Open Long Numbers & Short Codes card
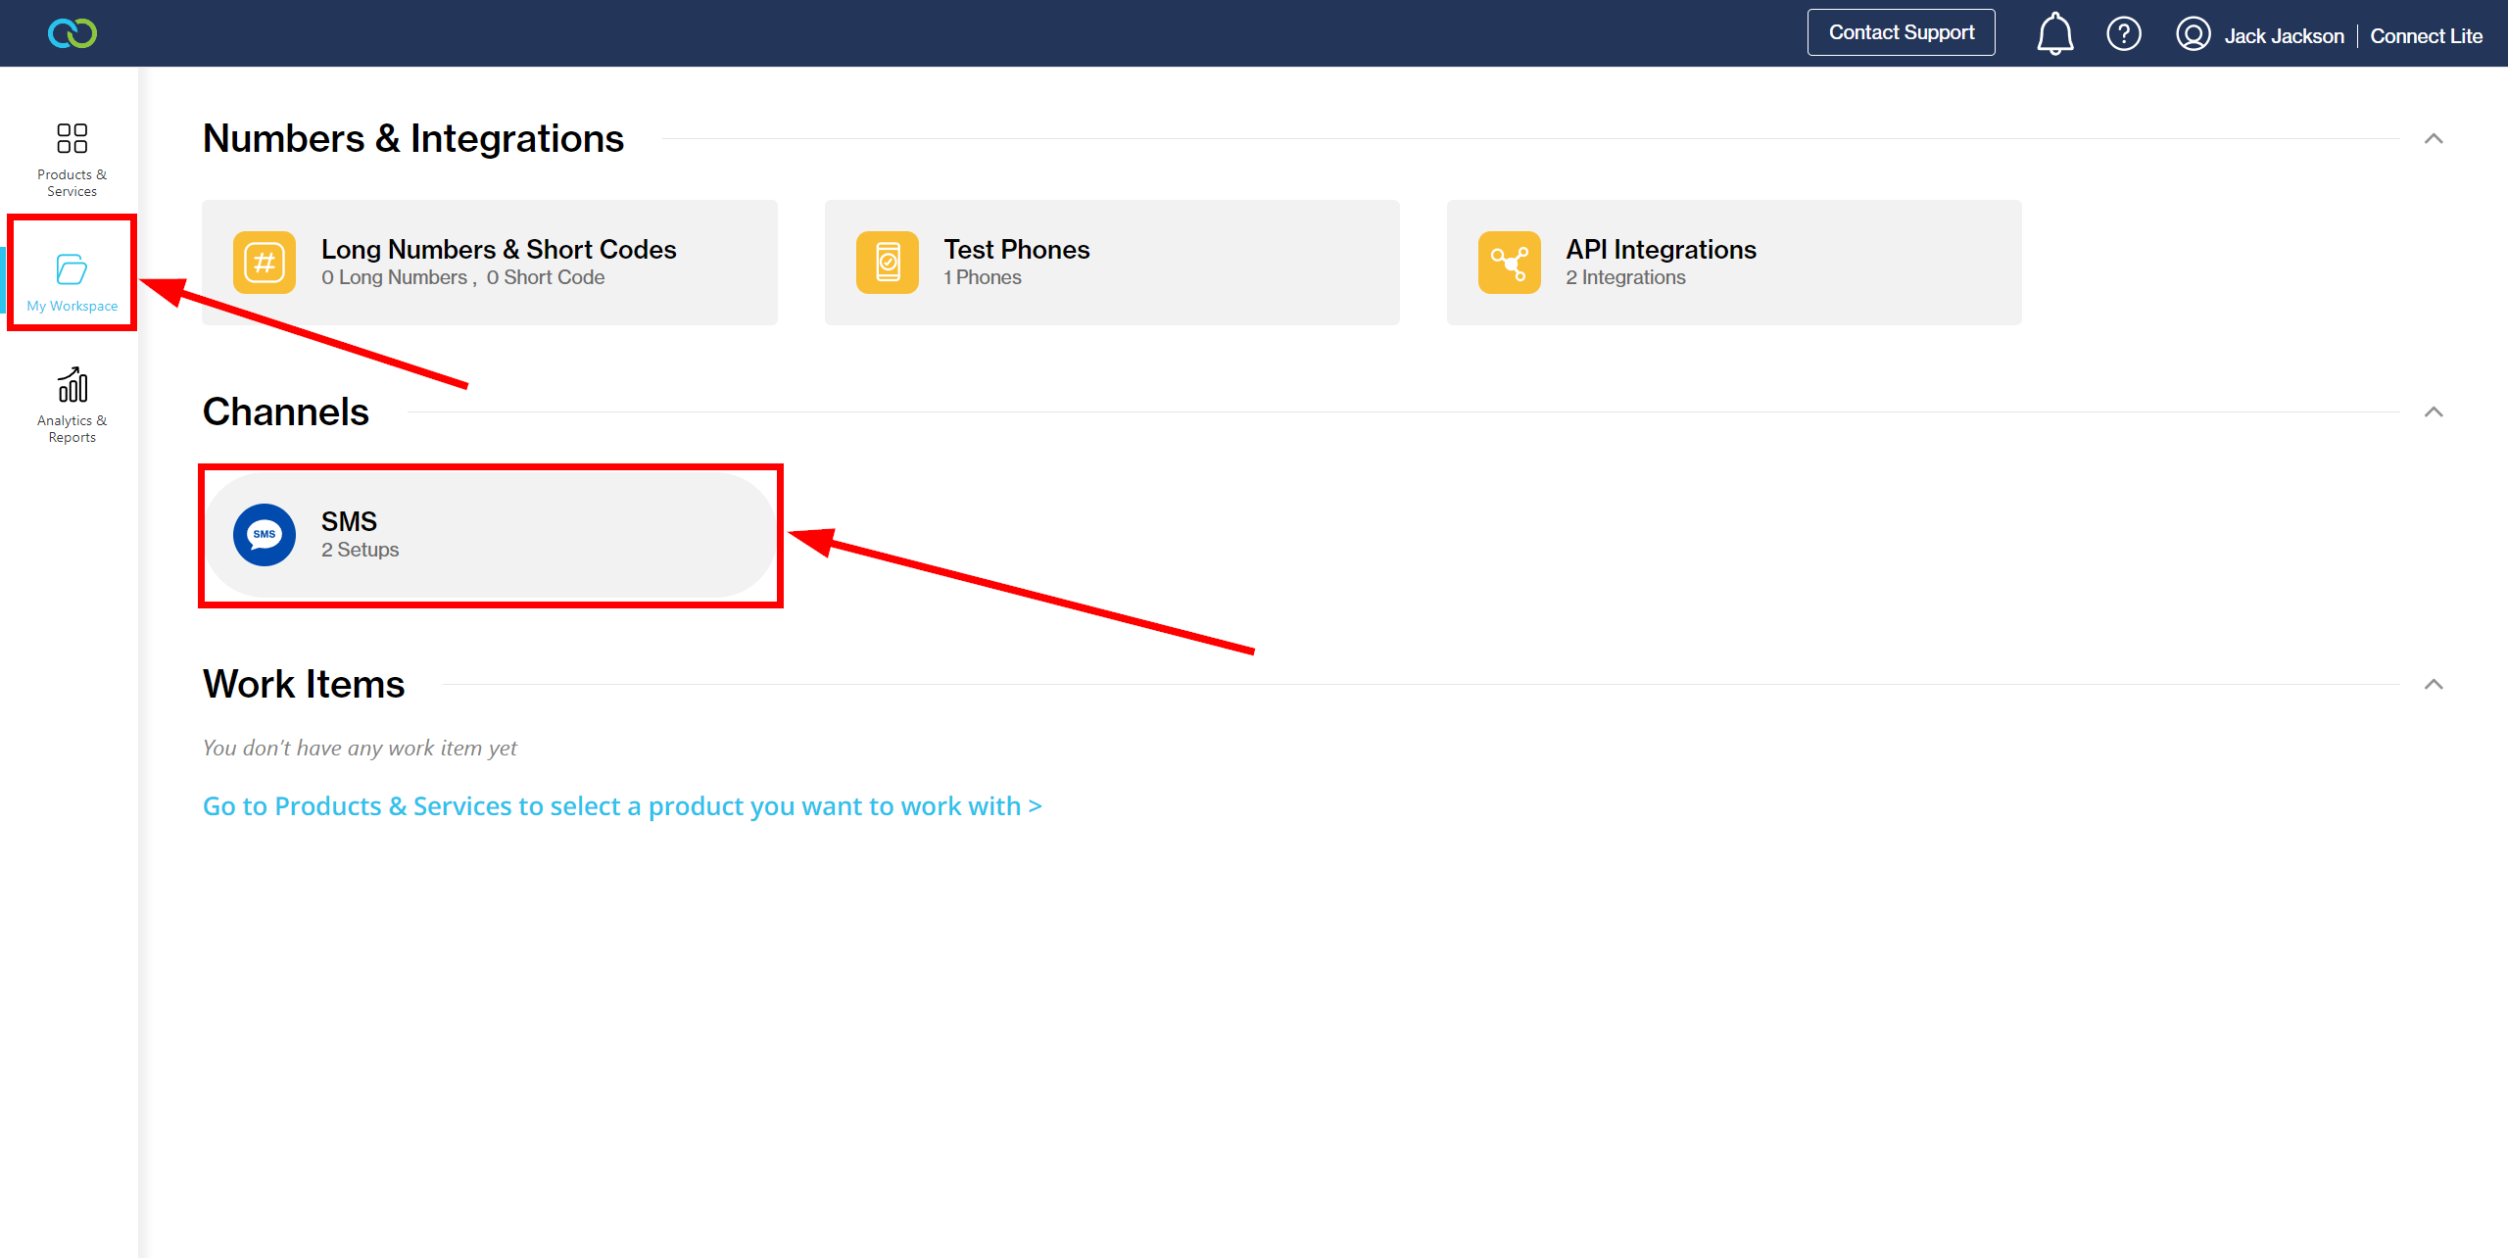2508x1258 pixels. (490, 263)
